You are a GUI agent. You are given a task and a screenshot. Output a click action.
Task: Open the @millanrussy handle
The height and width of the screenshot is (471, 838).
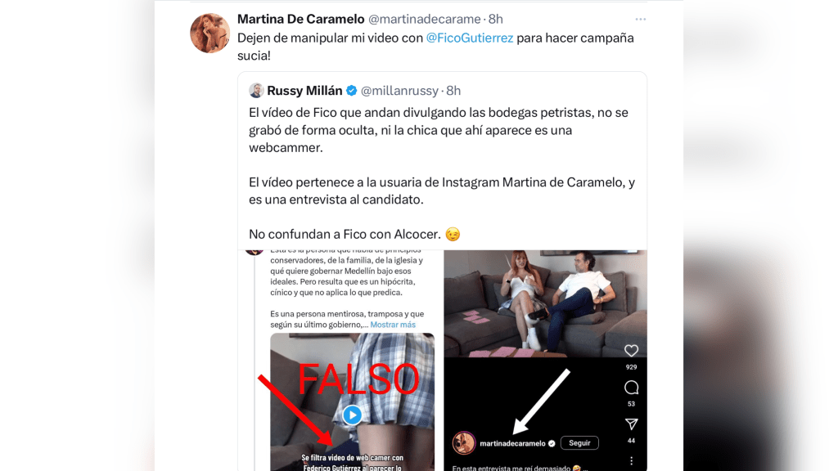click(x=399, y=91)
